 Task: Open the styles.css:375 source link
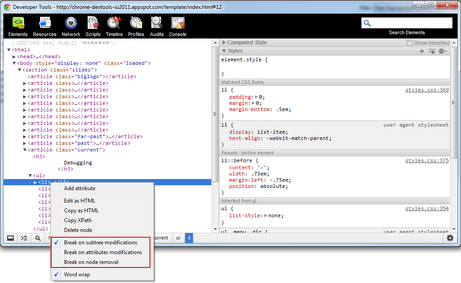(x=427, y=160)
